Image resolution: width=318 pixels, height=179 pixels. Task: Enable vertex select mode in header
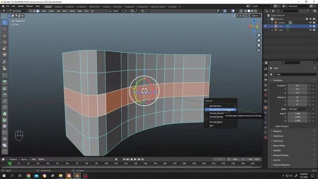31,11
